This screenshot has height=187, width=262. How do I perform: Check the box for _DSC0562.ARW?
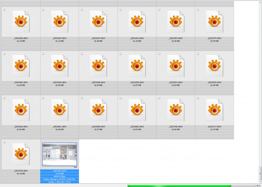[x=5, y=98]
